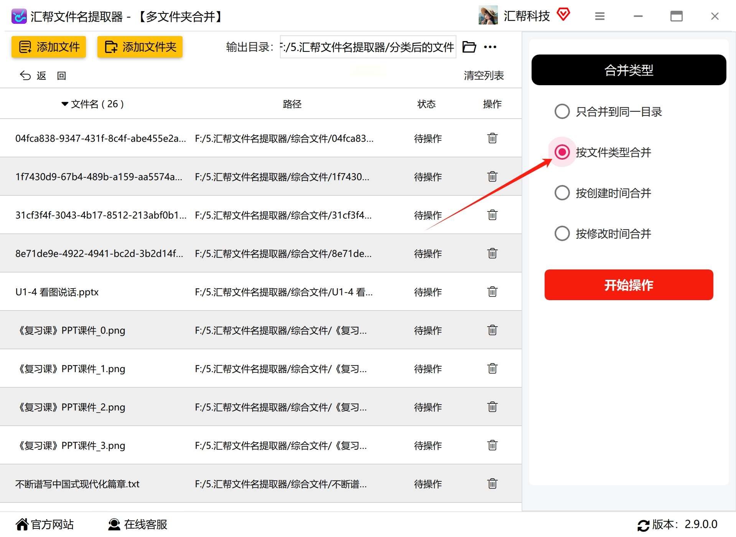Click the 版本: 2.9.0.0 text
This screenshot has width=736, height=537.
(685, 524)
